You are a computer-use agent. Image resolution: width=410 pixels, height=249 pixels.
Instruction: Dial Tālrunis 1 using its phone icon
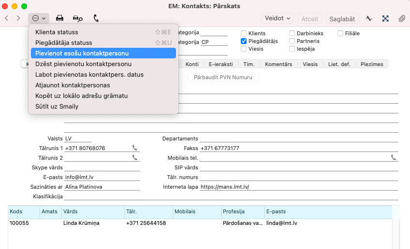(135, 148)
